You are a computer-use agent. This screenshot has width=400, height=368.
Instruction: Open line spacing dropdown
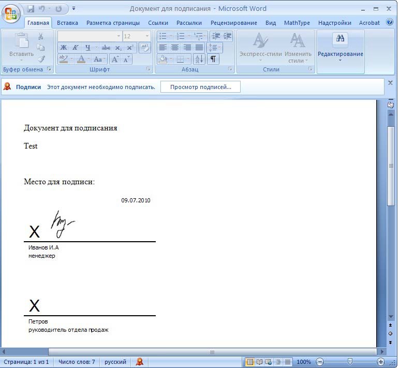[x=215, y=48]
